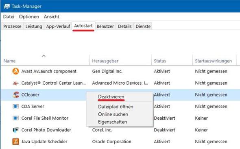
Task: Select the Catalyst Control Center Laun... name
Action: (x=54, y=83)
